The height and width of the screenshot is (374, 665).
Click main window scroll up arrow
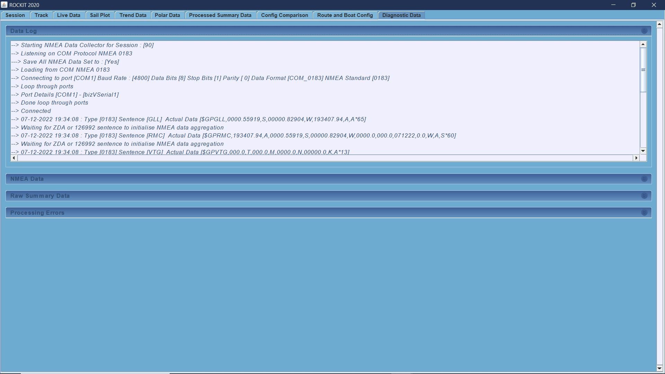point(659,24)
